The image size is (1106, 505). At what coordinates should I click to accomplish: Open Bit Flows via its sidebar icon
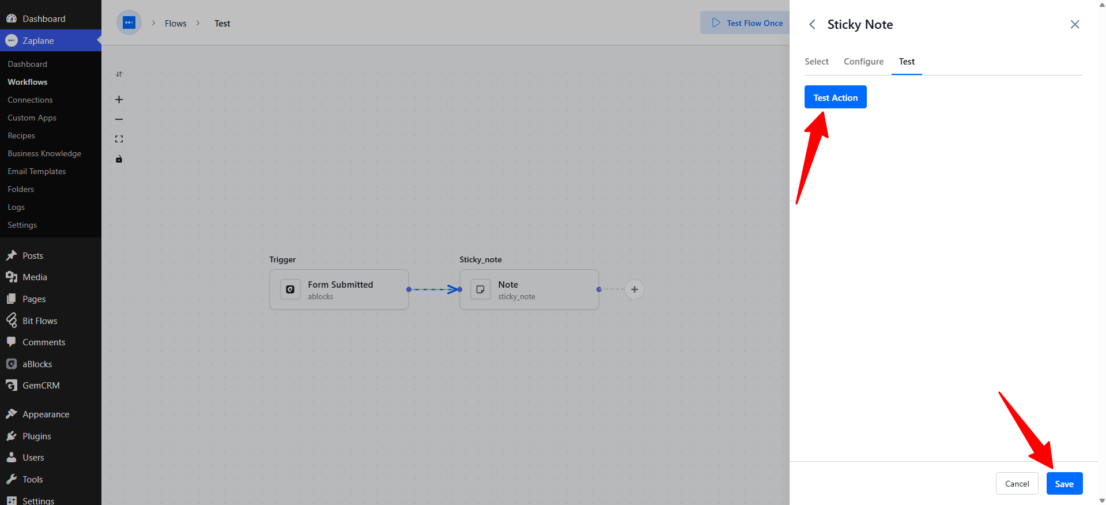(x=12, y=321)
